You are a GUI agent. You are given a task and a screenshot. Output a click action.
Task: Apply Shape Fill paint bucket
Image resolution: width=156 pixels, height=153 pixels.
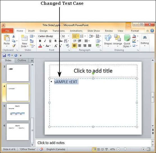pos(134,36)
